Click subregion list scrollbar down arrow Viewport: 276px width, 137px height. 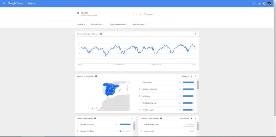[198, 112]
